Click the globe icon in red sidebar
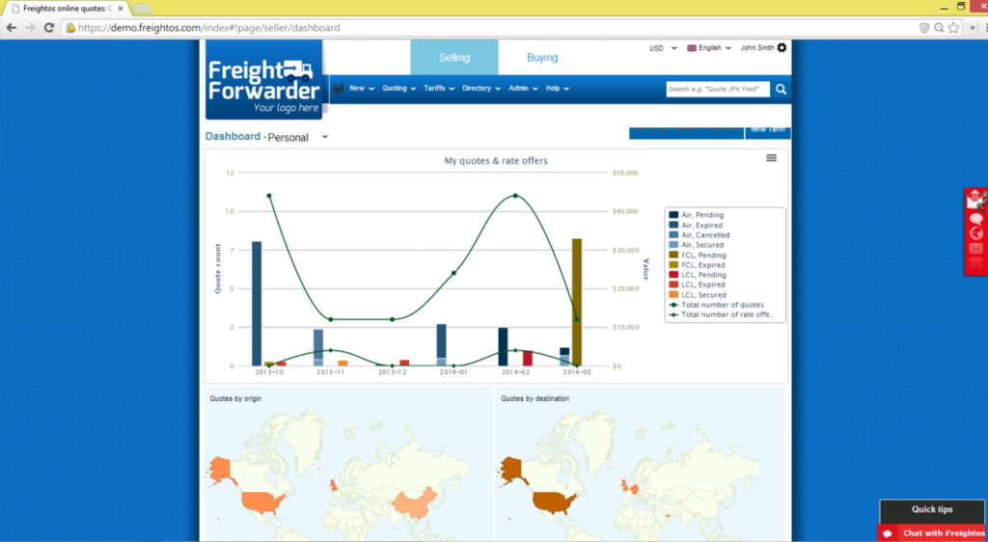Screen dimensions: 988x542 (x=976, y=232)
